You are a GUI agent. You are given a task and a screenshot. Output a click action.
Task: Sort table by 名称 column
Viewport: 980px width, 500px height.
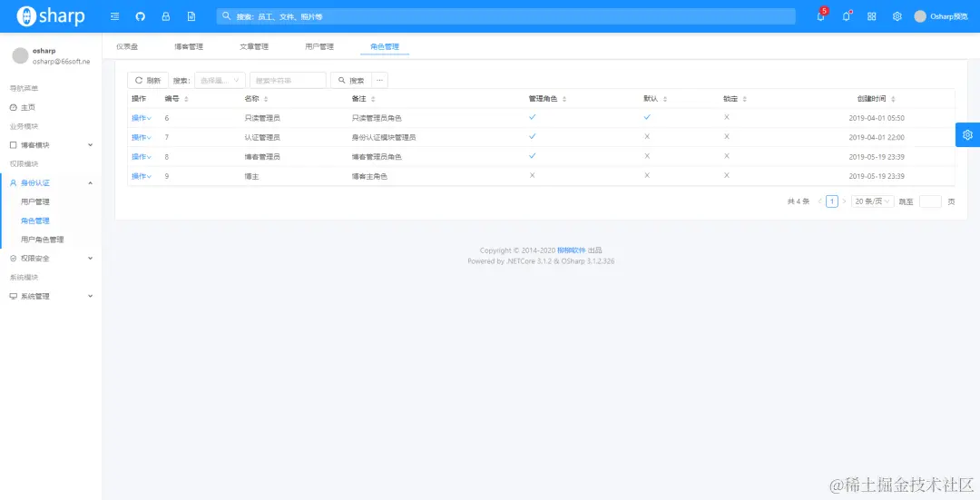[266, 99]
